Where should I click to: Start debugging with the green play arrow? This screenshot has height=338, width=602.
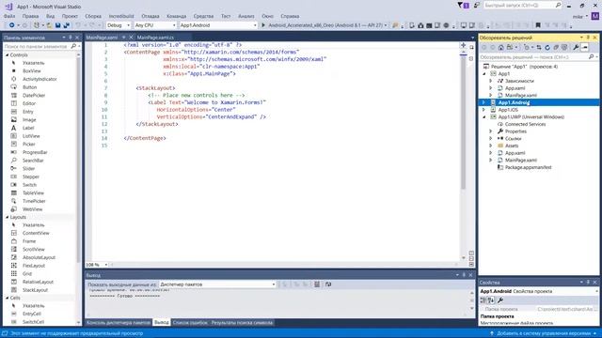click(263, 25)
